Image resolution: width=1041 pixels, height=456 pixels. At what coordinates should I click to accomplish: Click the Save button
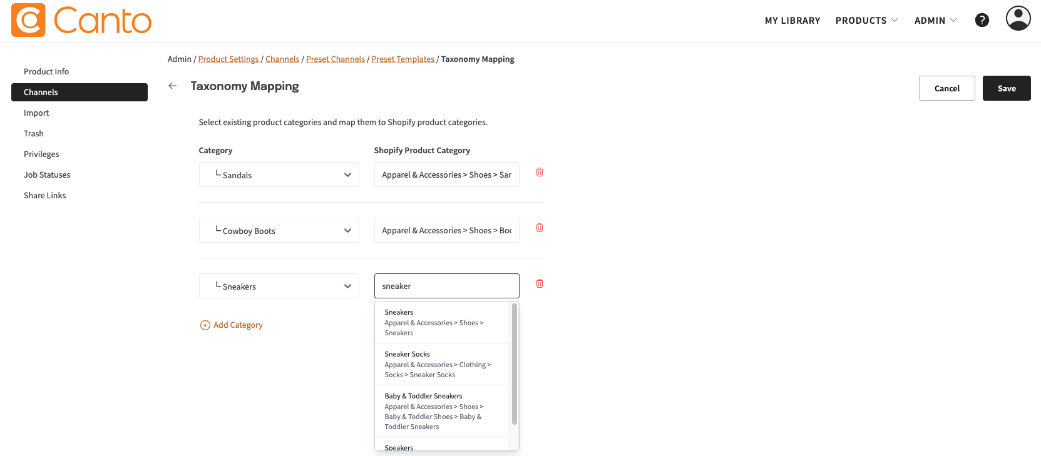(x=1007, y=88)
